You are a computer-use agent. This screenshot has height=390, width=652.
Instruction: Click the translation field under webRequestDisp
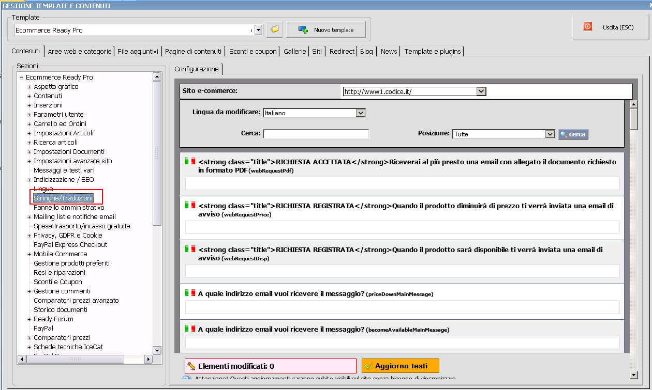[x=402, y=271]
